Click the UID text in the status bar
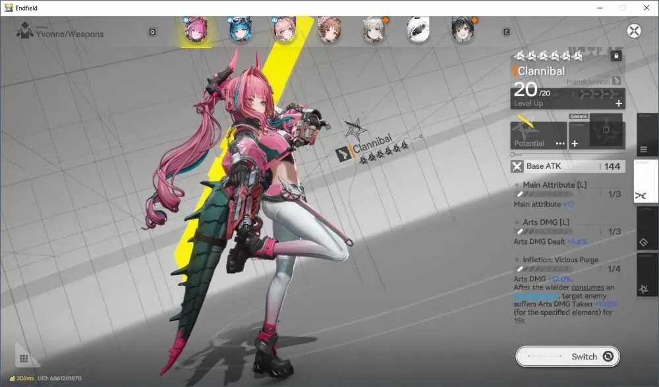The image size is (659, 387). [60, 378]
